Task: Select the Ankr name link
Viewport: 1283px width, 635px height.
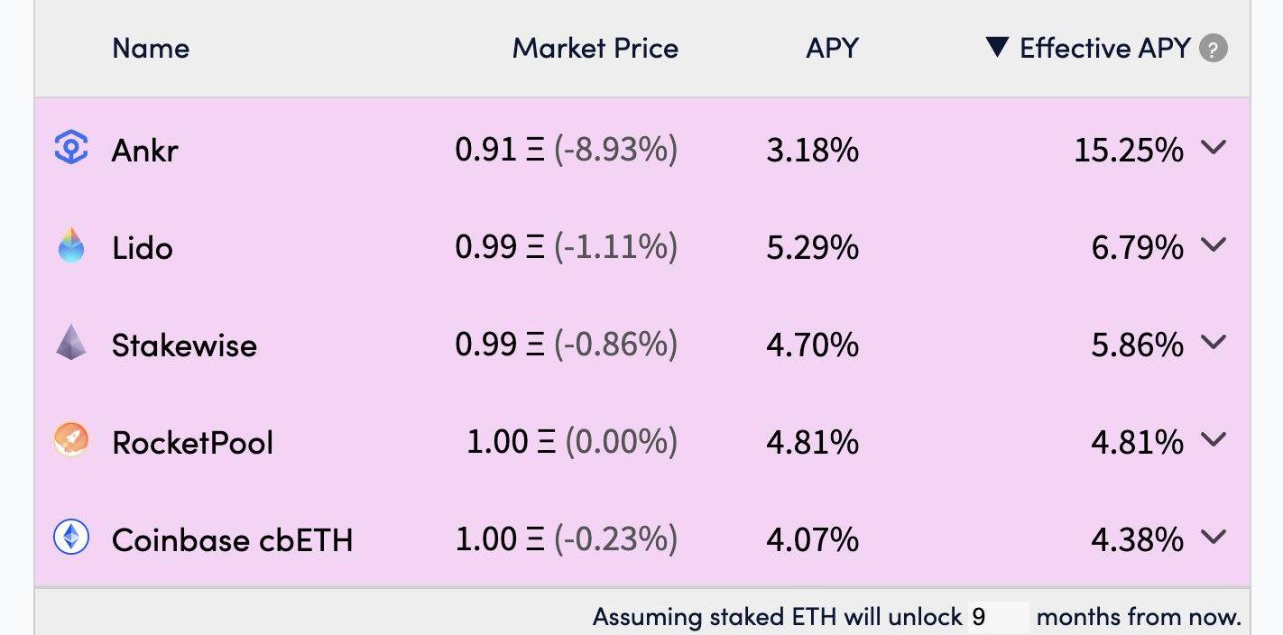Action: click(145, 150)
